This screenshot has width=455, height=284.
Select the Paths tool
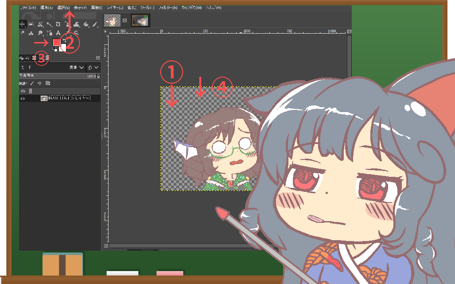(49, 33)
